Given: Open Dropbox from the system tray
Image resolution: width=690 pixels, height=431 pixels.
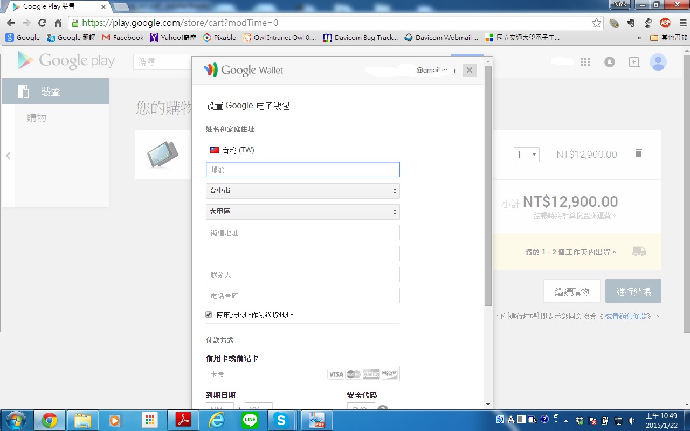Looking at the screenshot, I should tap(579, 420).
